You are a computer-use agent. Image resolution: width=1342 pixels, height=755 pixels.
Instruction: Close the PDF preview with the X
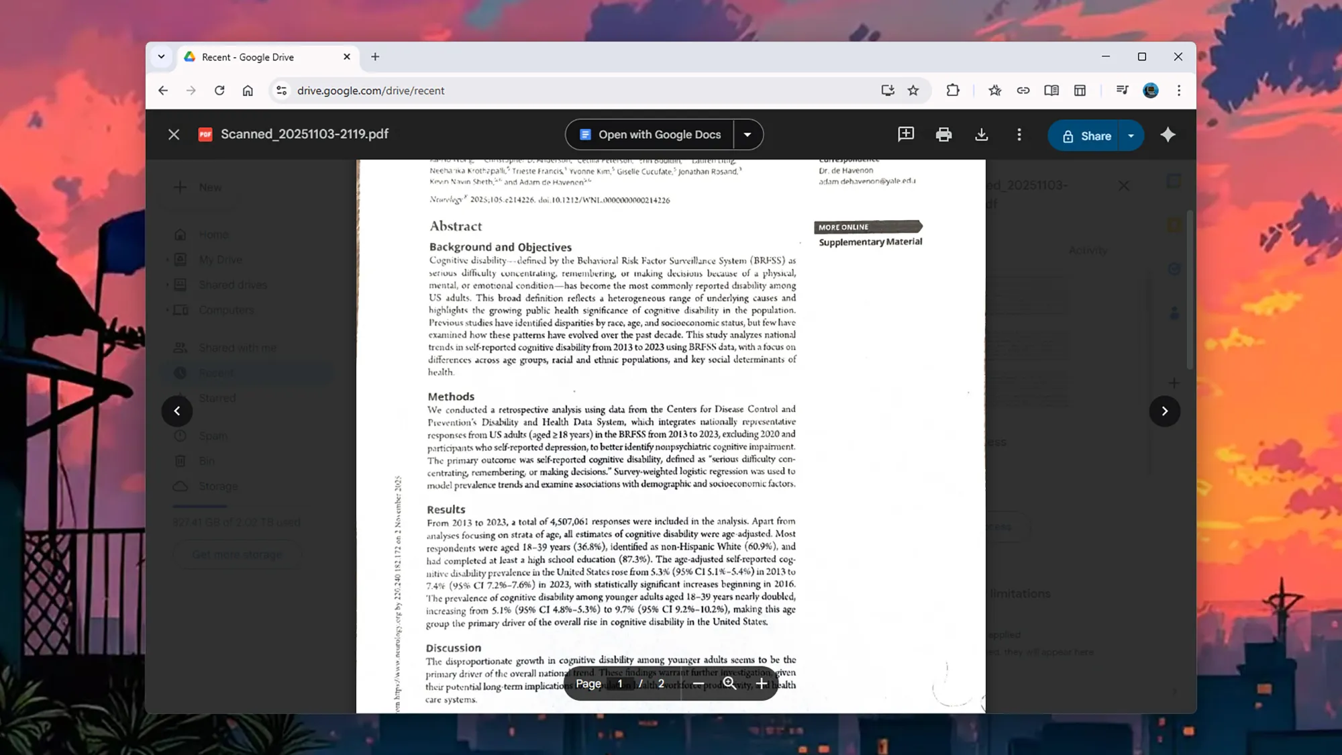[x=174, y=134]
